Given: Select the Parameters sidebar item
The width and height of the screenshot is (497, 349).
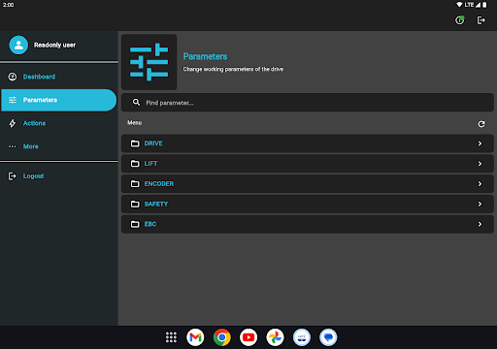Looking at the screenshot, I should (59, 100).
